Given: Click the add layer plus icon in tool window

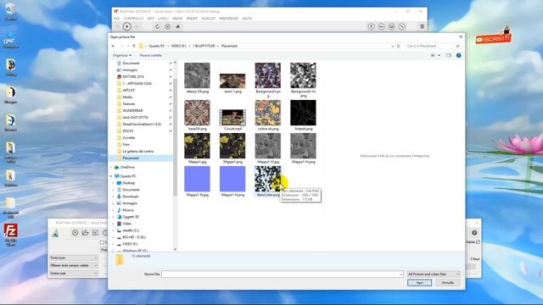Looking at the screenshot, I should pos(76,233).
